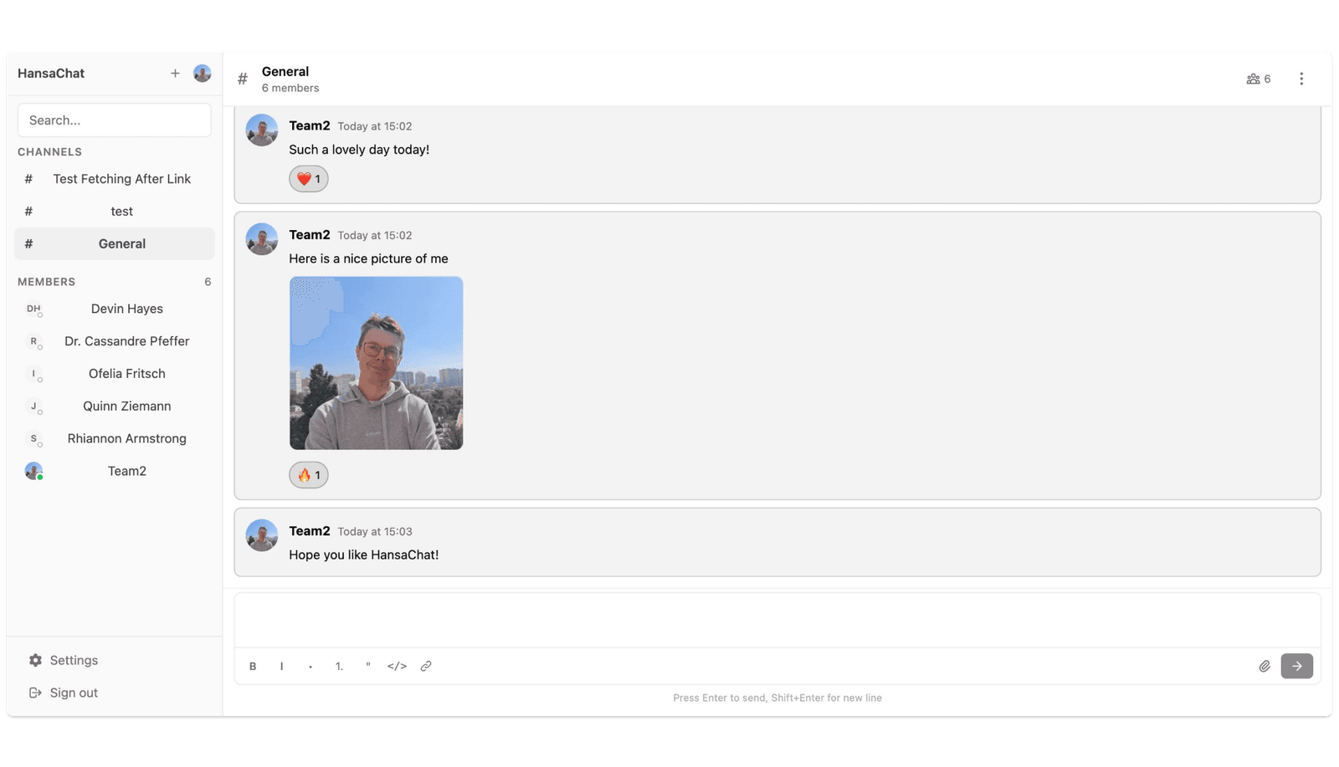
Task: Send the message with the arrow button
Action: [x=1296, y=667]
